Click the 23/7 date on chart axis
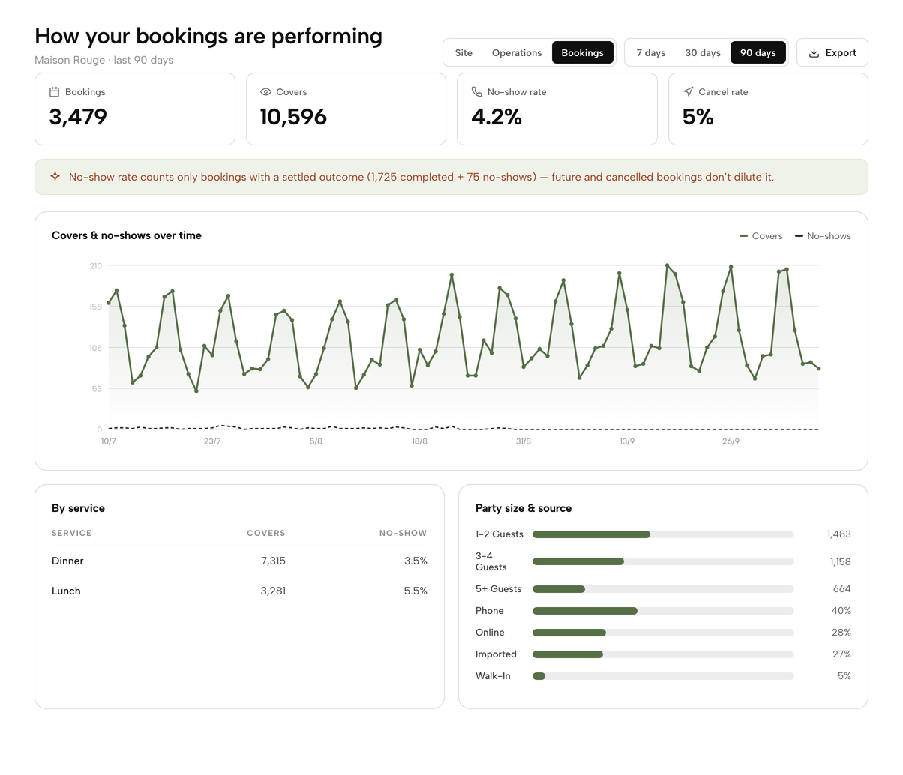Image resolution: width=903 pixels, height=775 pixels. pos(212,441)
